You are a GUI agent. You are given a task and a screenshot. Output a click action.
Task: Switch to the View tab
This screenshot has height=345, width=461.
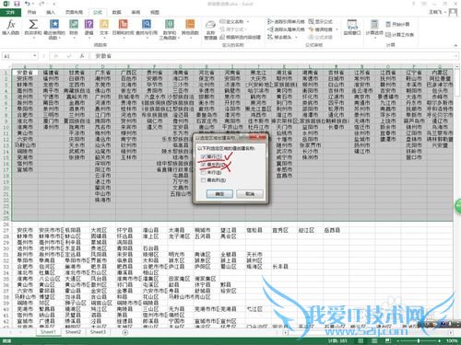pyautogui.click(x=155, y=12)
